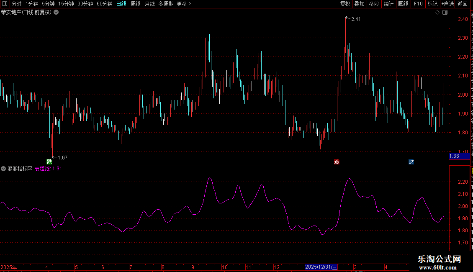Screen dimensions: 473x272
Task: Click the green 跌 event marker
Action: pyautogui.click(x=49, y=162)
